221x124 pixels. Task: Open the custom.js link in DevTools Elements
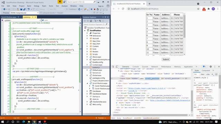click(133, 91)
